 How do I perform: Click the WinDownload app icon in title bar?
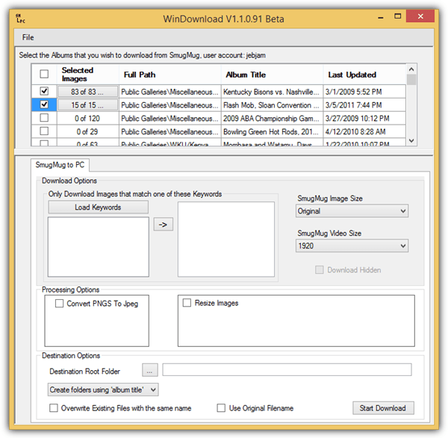(x=20, y=18)
